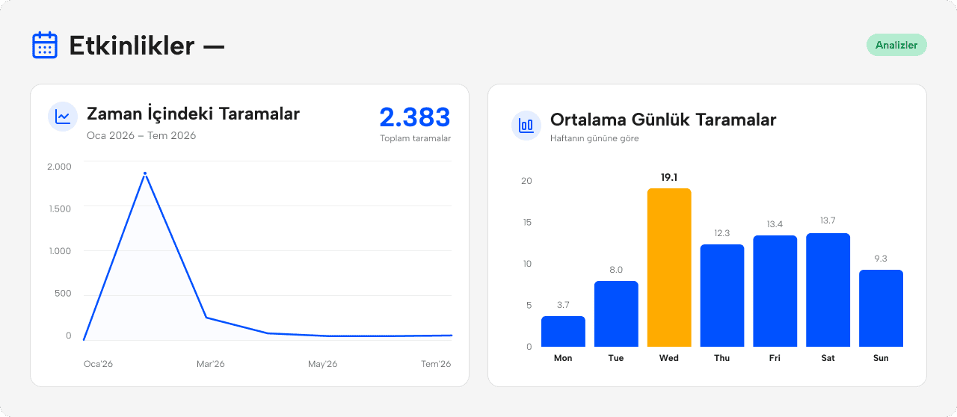Viewport: 957px width, 417px height.
Task: Click the Thu day label
Action: tap(722, 358)
